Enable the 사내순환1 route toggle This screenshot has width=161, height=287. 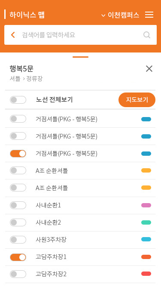pos(18,205)
